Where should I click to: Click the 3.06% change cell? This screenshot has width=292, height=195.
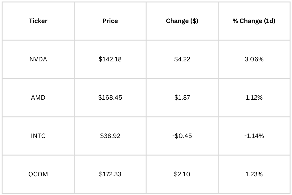click(254, 59)
